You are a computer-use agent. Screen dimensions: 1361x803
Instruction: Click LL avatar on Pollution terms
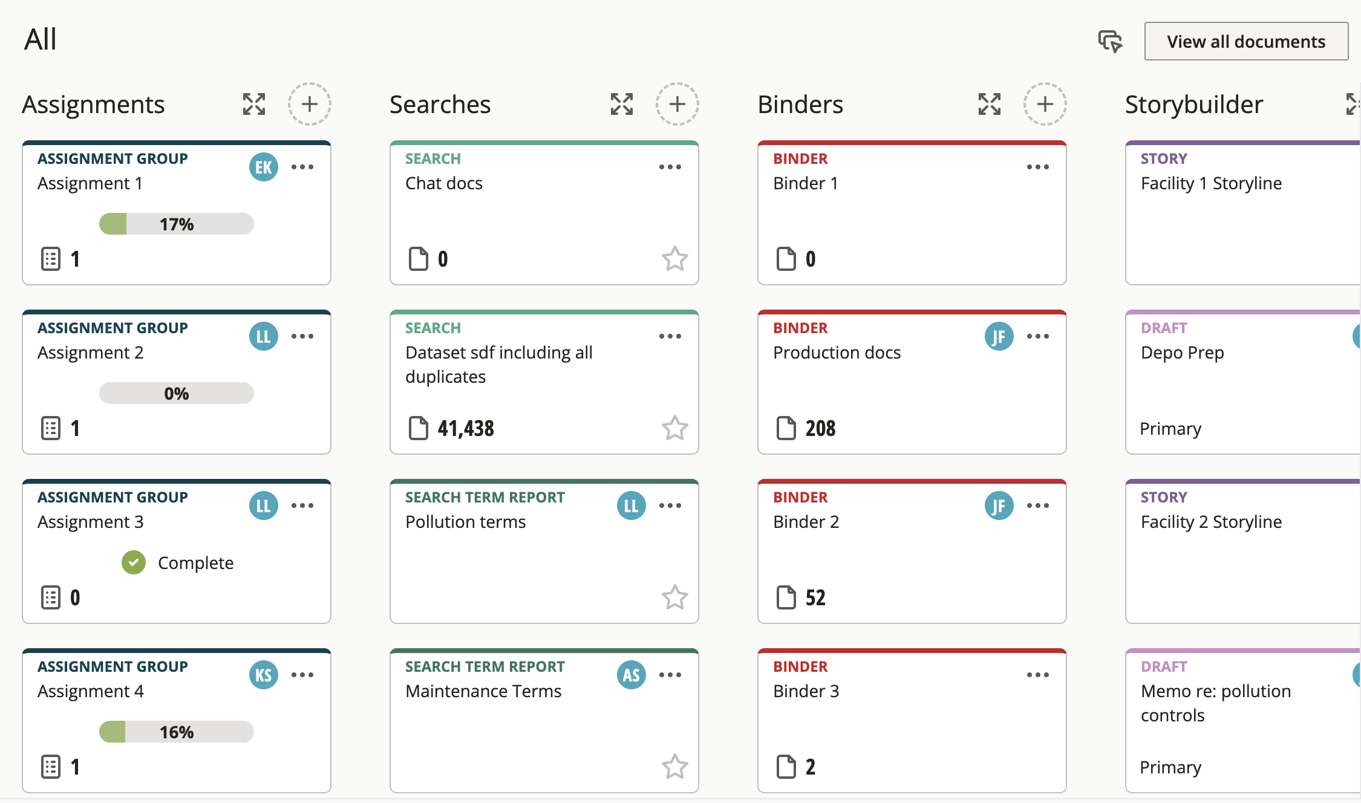click(632, 506)
